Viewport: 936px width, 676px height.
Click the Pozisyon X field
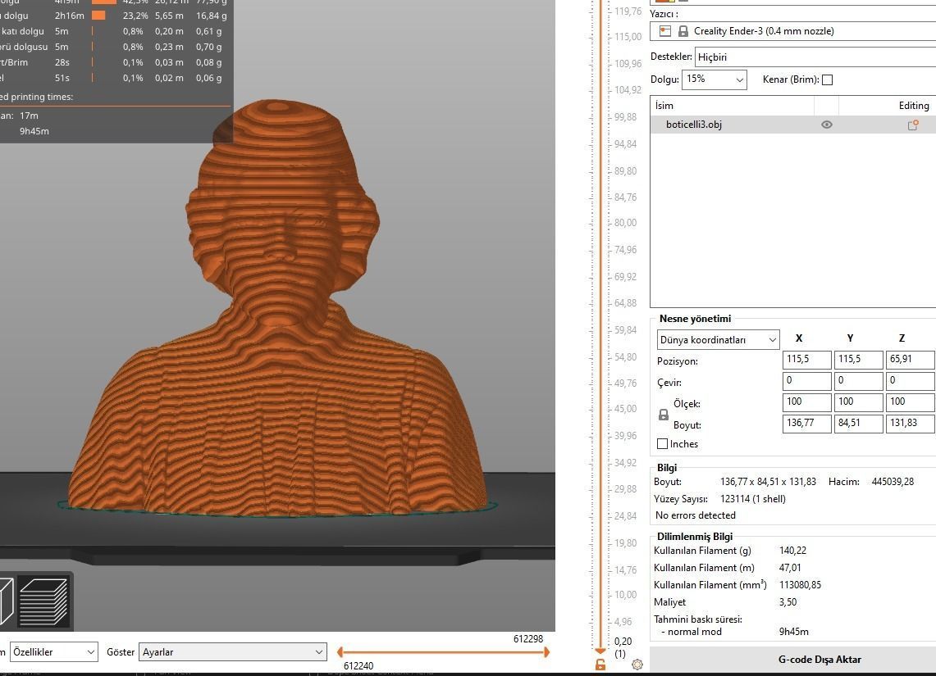point(807,360)
